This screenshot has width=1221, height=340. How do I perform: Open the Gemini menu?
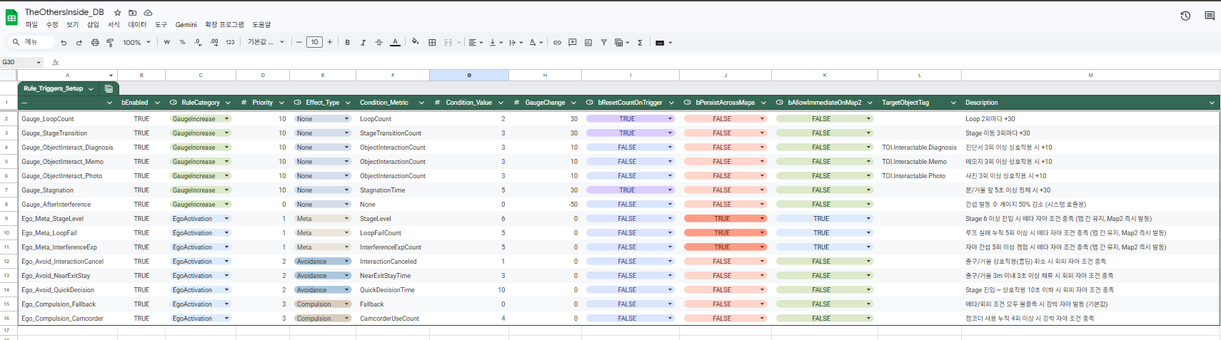[x=186, y=25]
